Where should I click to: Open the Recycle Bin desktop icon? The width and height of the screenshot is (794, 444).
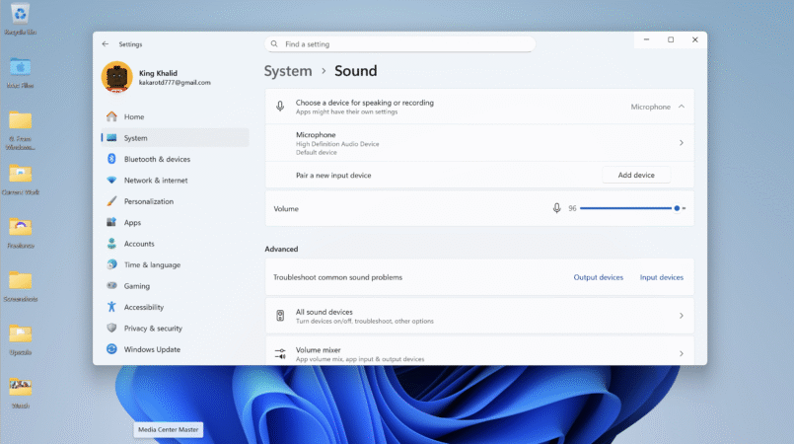click(21, 19)
